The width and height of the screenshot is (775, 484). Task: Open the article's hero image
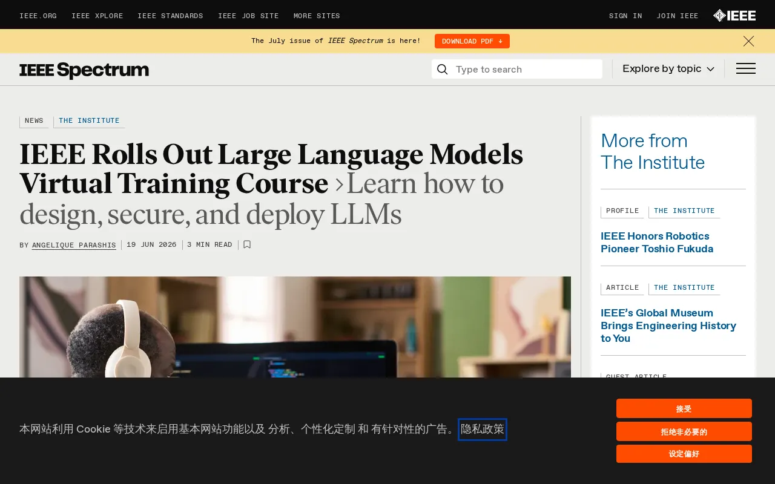click(295, 327)
